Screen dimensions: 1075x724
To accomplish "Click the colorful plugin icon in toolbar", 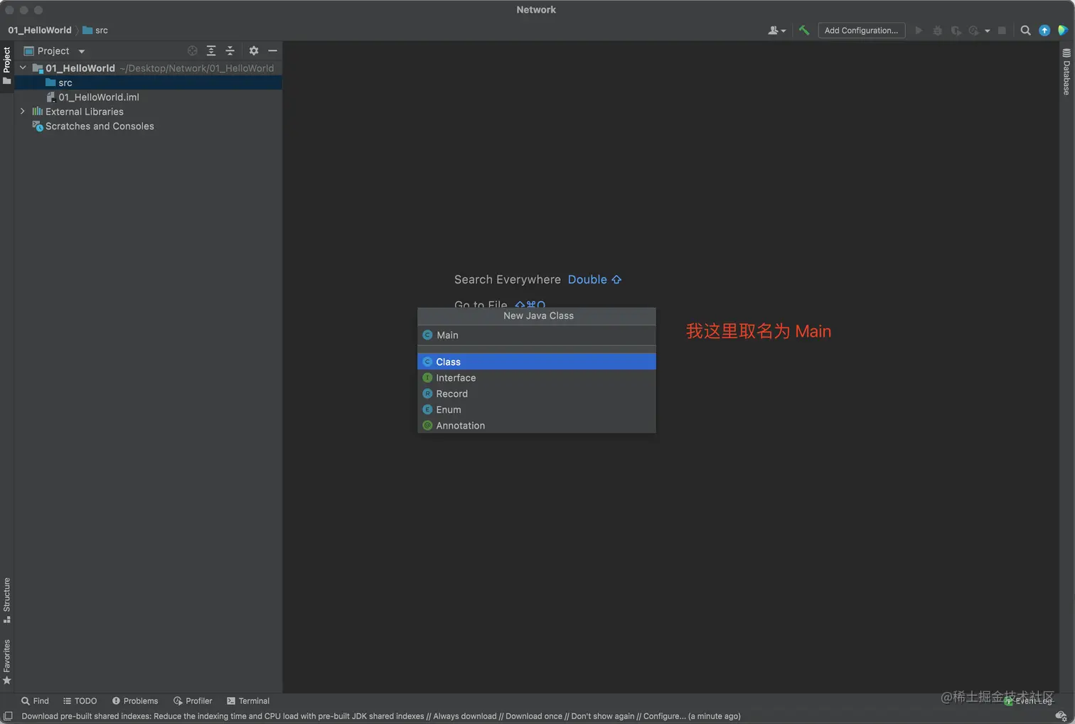I will [x=1063, y=31].
